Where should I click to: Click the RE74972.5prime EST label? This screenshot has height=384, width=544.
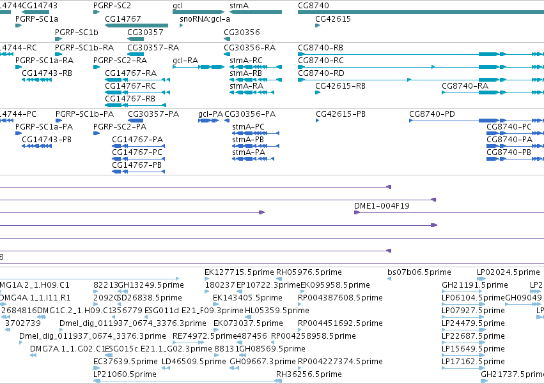205,336
